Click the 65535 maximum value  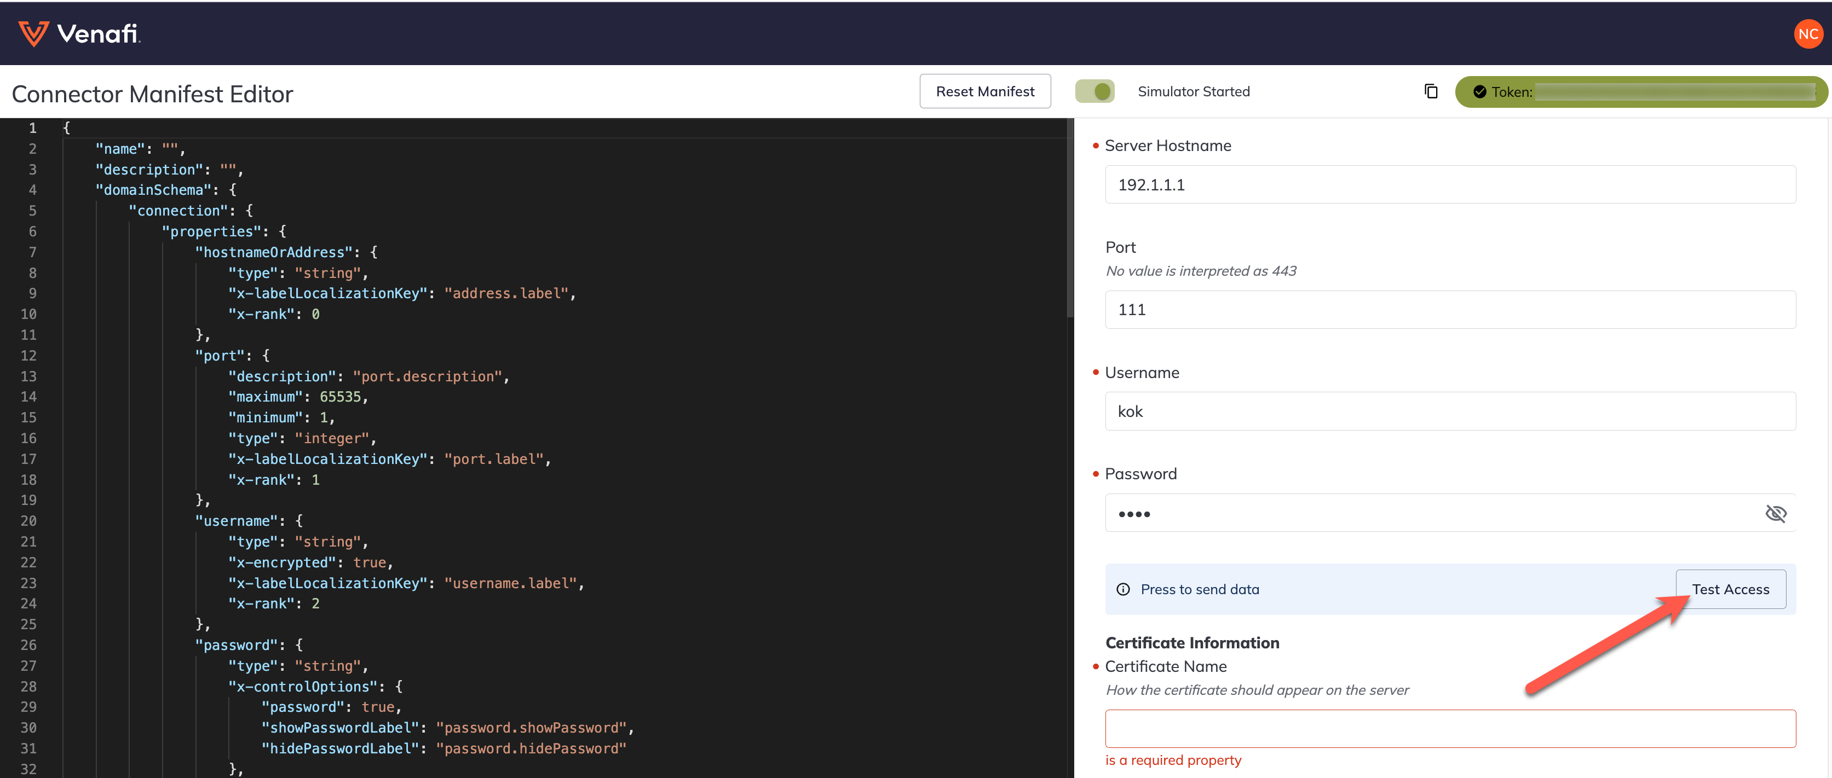pos(340,397)
